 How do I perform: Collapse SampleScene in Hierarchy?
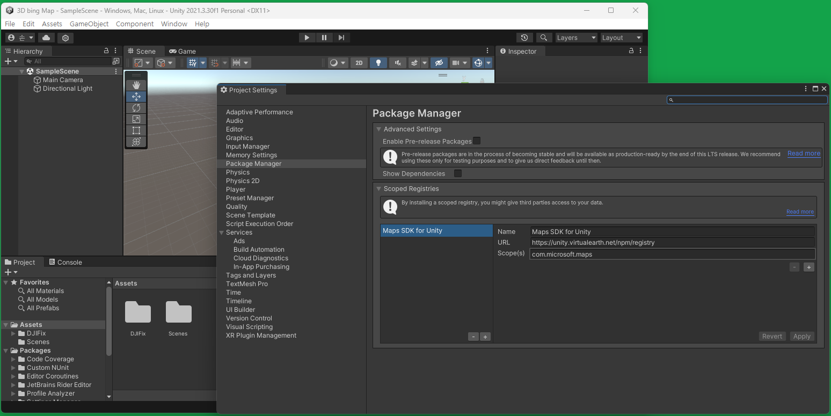[22, 71]
